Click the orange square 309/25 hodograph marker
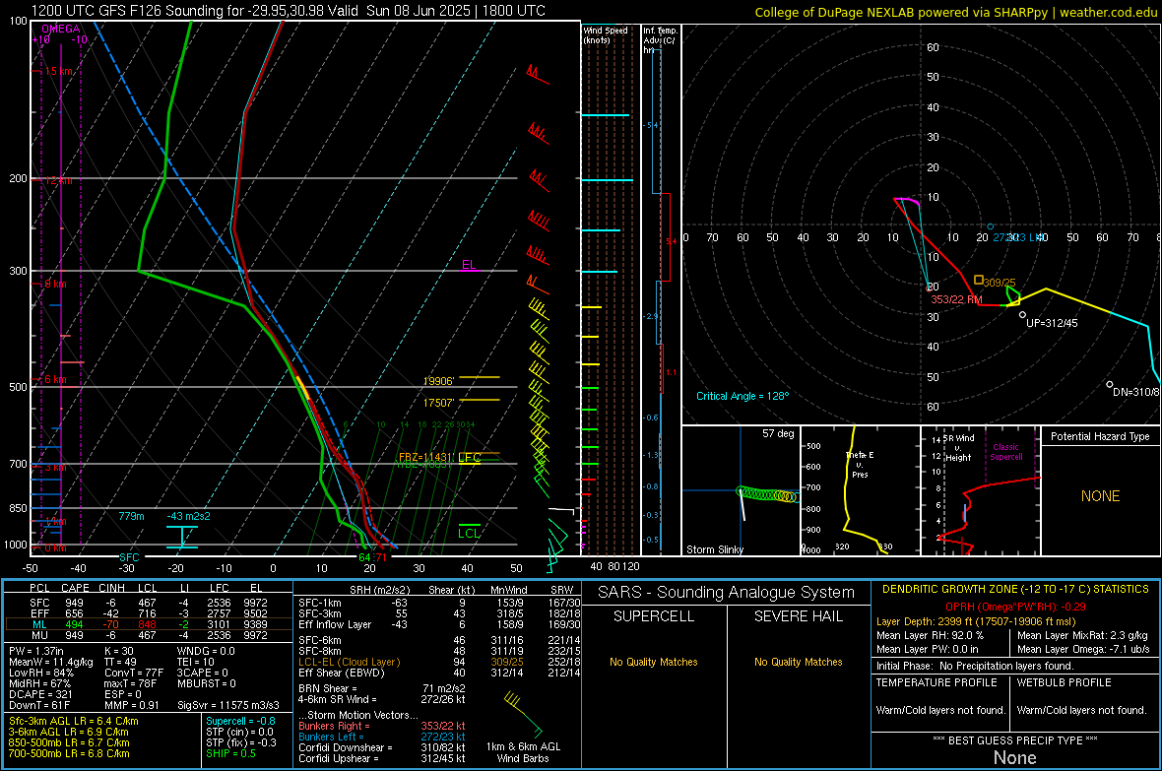Viewport: 1162px width, 771px height. click(979, 280)
